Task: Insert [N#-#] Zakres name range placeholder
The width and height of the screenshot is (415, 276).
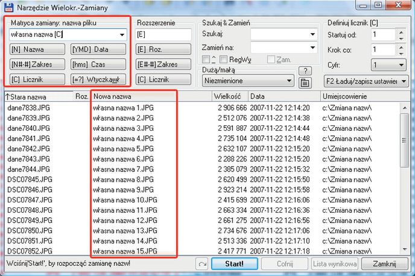Action: point(37,64)
